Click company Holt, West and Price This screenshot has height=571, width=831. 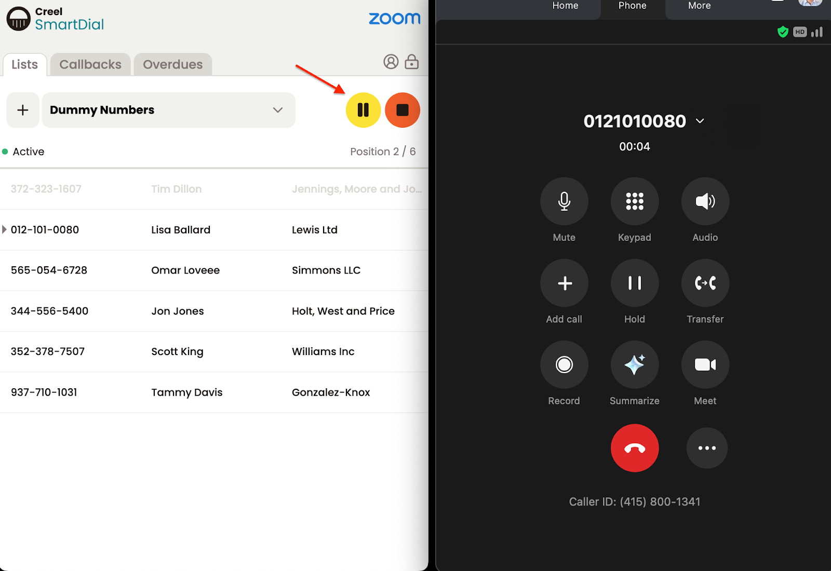click(x=343, y=311)
